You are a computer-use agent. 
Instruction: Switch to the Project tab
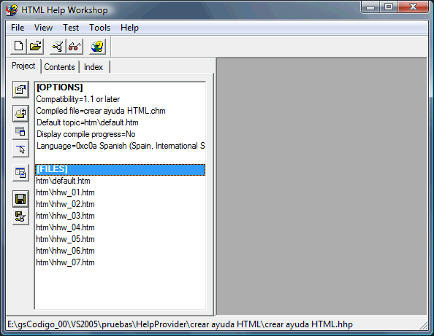(x=23, y=66)
